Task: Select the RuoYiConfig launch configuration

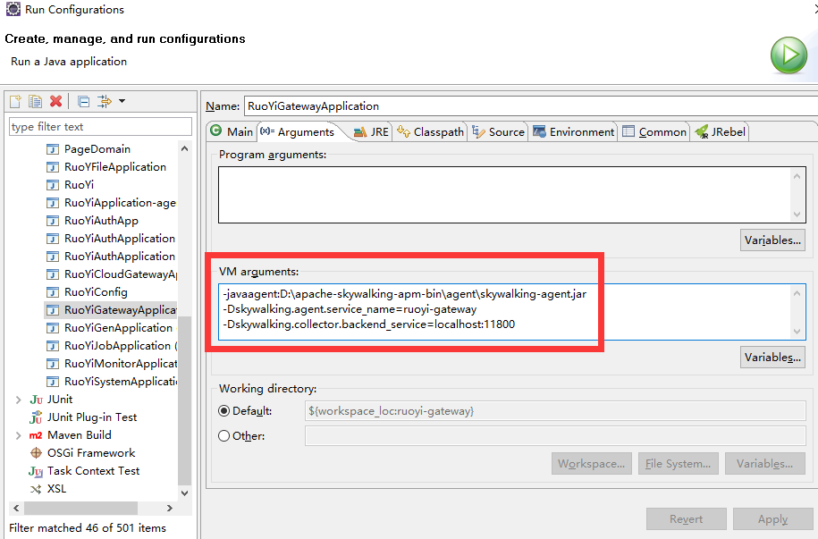Action: coord(96,292)
